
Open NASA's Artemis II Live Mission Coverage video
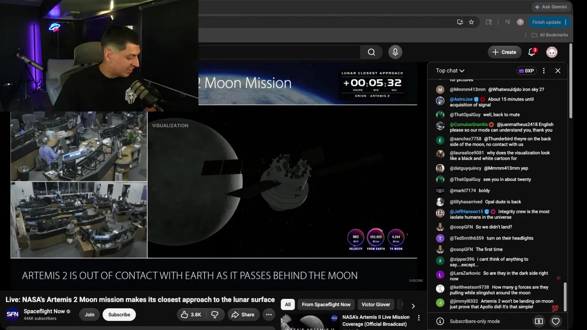tap(376, 320)
